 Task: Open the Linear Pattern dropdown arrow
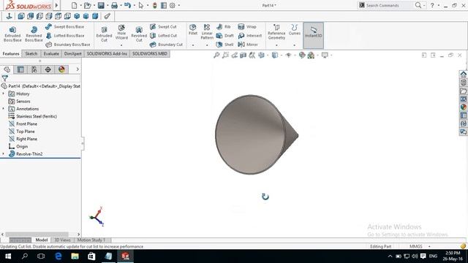[207, 45]
